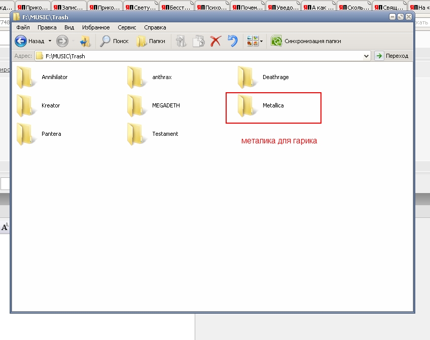Click the red Delete X icon
This screenshot has height=340, width=430.
(216, 41)
